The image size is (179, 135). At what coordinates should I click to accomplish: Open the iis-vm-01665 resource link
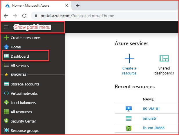coord(153,128)
